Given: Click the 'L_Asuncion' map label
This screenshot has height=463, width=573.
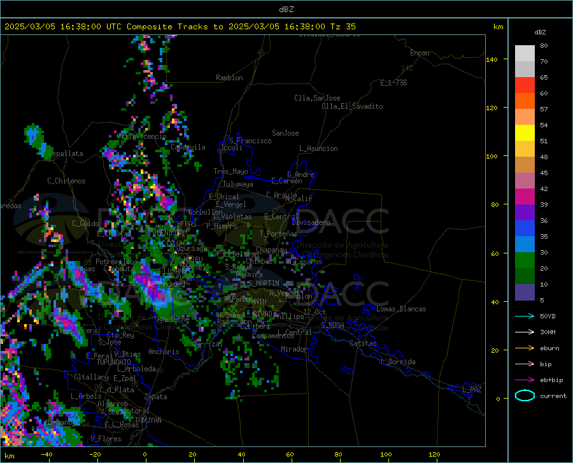Looking at the screenshot, I should point(318,148).
